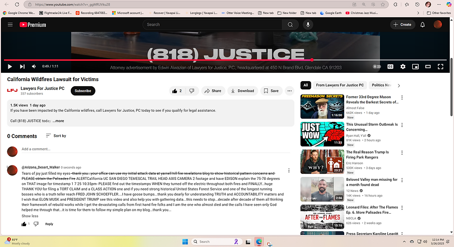Open the Christmas Jazz Music bookmark
The height and width of the screenshot is (247, 454).
(362, 13)
